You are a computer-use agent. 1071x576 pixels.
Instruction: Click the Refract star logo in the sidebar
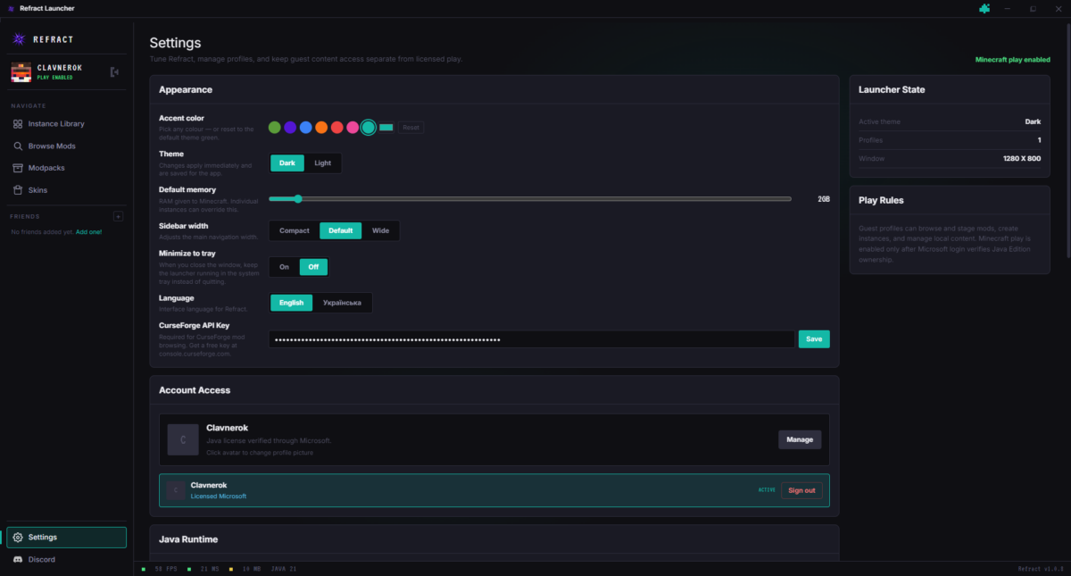pyautogui.click(x=20, y=38)
